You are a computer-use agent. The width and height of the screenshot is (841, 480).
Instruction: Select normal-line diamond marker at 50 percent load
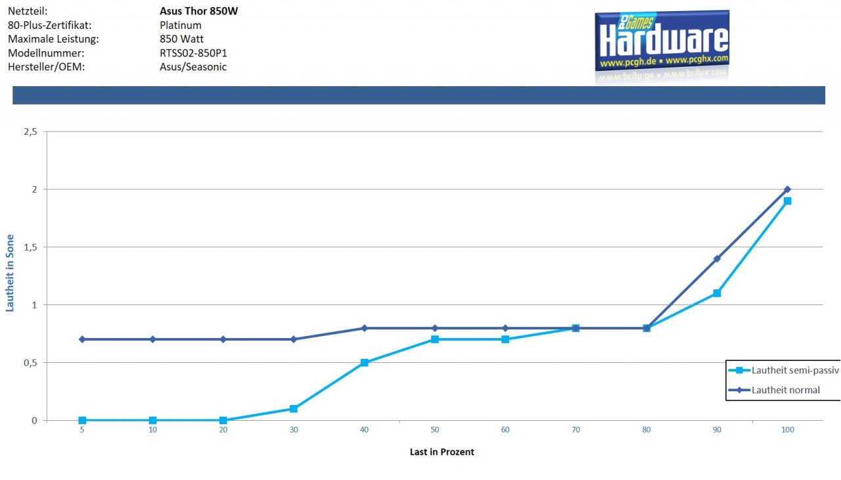point(435,328)
